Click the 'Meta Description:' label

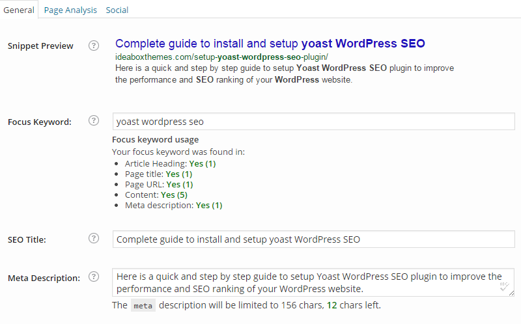44,278
